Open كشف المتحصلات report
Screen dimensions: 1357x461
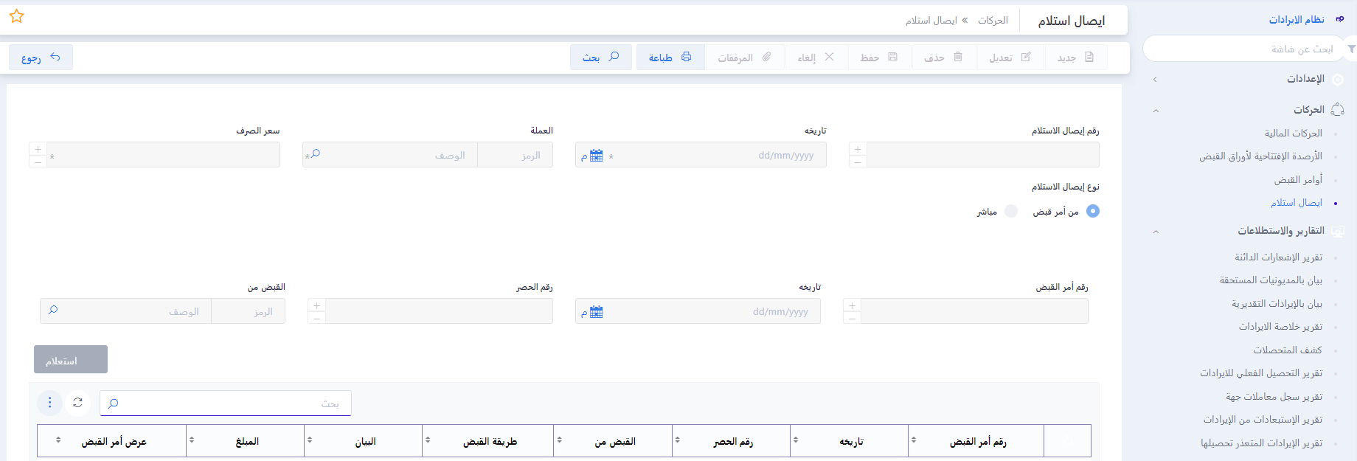coord(1288,350)
